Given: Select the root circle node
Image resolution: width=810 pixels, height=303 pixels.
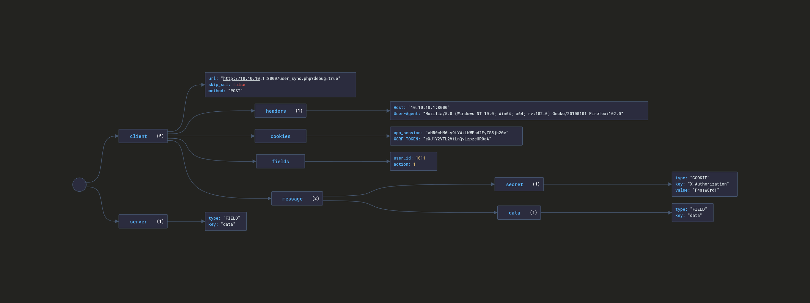Looking at the screenshot, I should 79,184.
